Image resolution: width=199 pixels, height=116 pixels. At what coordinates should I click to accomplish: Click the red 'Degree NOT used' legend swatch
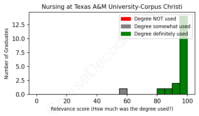[126, 19]
